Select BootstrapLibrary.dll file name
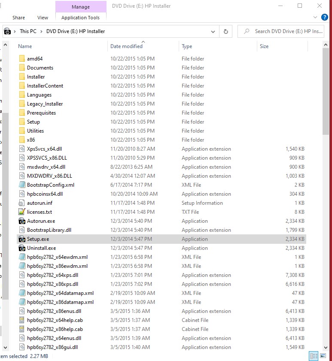The width and height of the screenshot is (332, 361). [49, 230]
